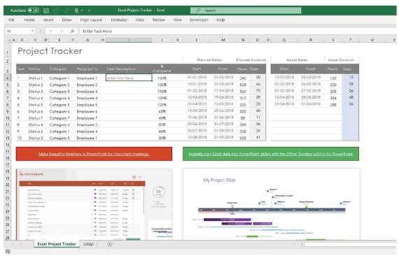Select column header Q
Screen dimensions: 399x256
click(284, 40)
